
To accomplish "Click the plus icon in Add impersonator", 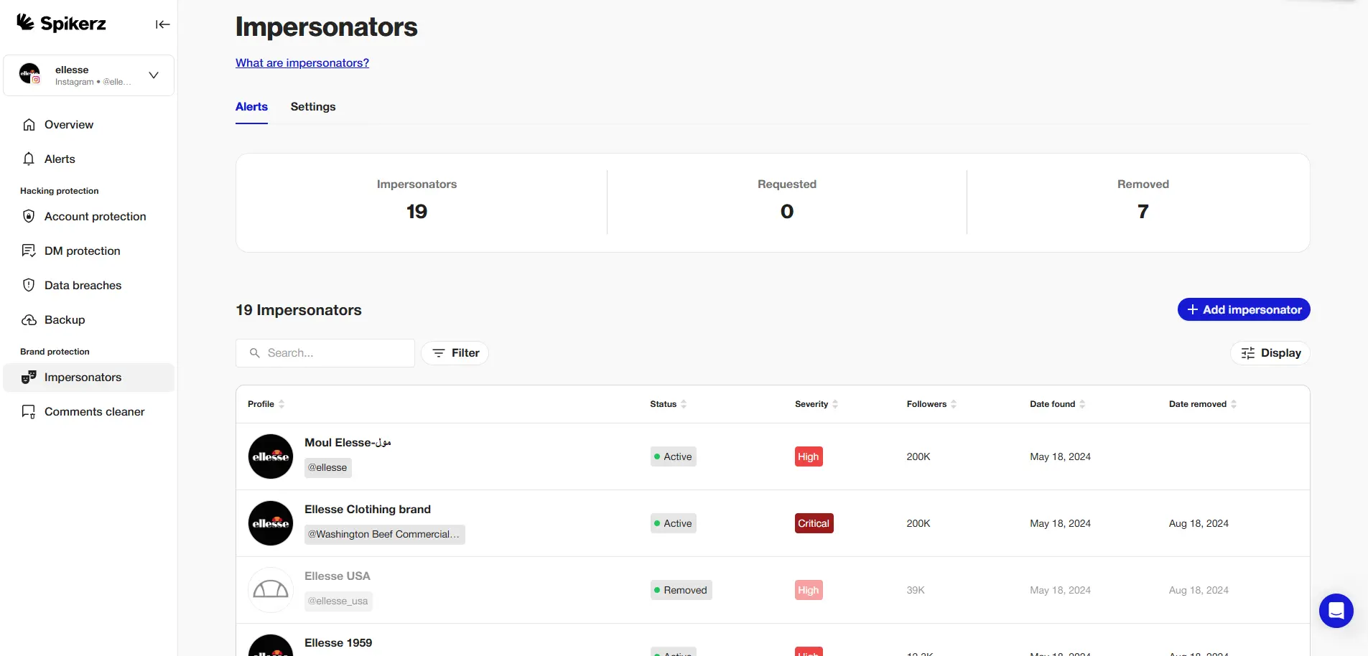I will [x=1192, y=310].
